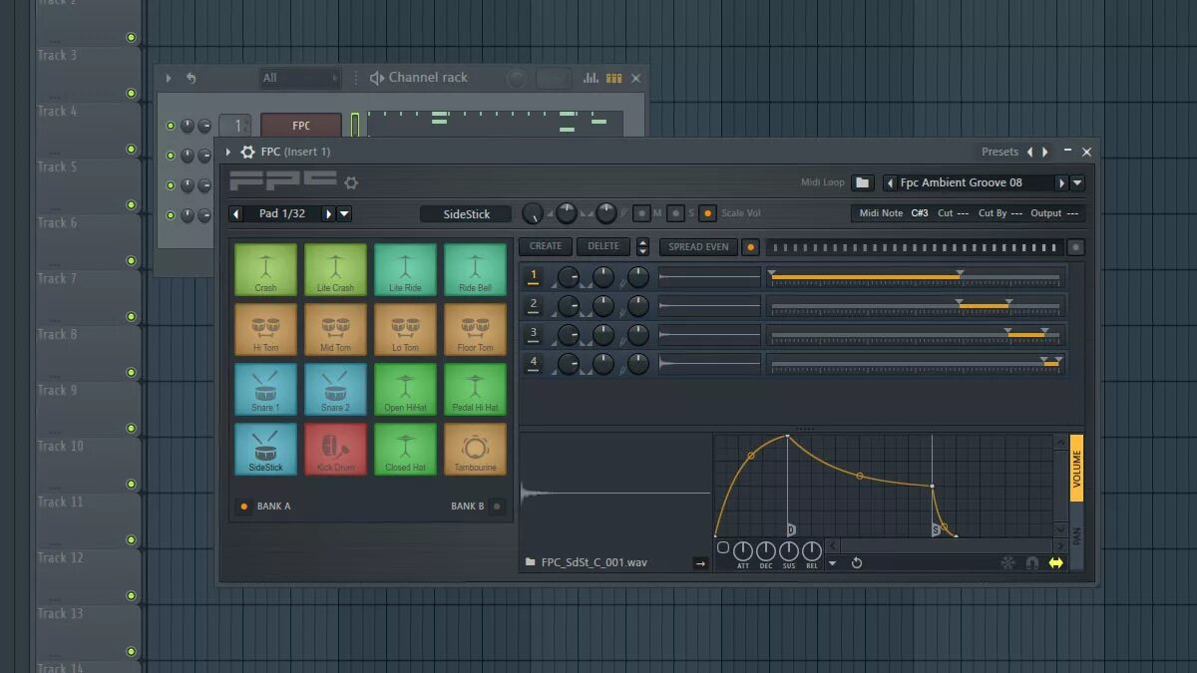Reset the envelope with circular arrow icon
Image resolution: width=1197 pixels, height=673 pixels.
[x=856, y=563]
